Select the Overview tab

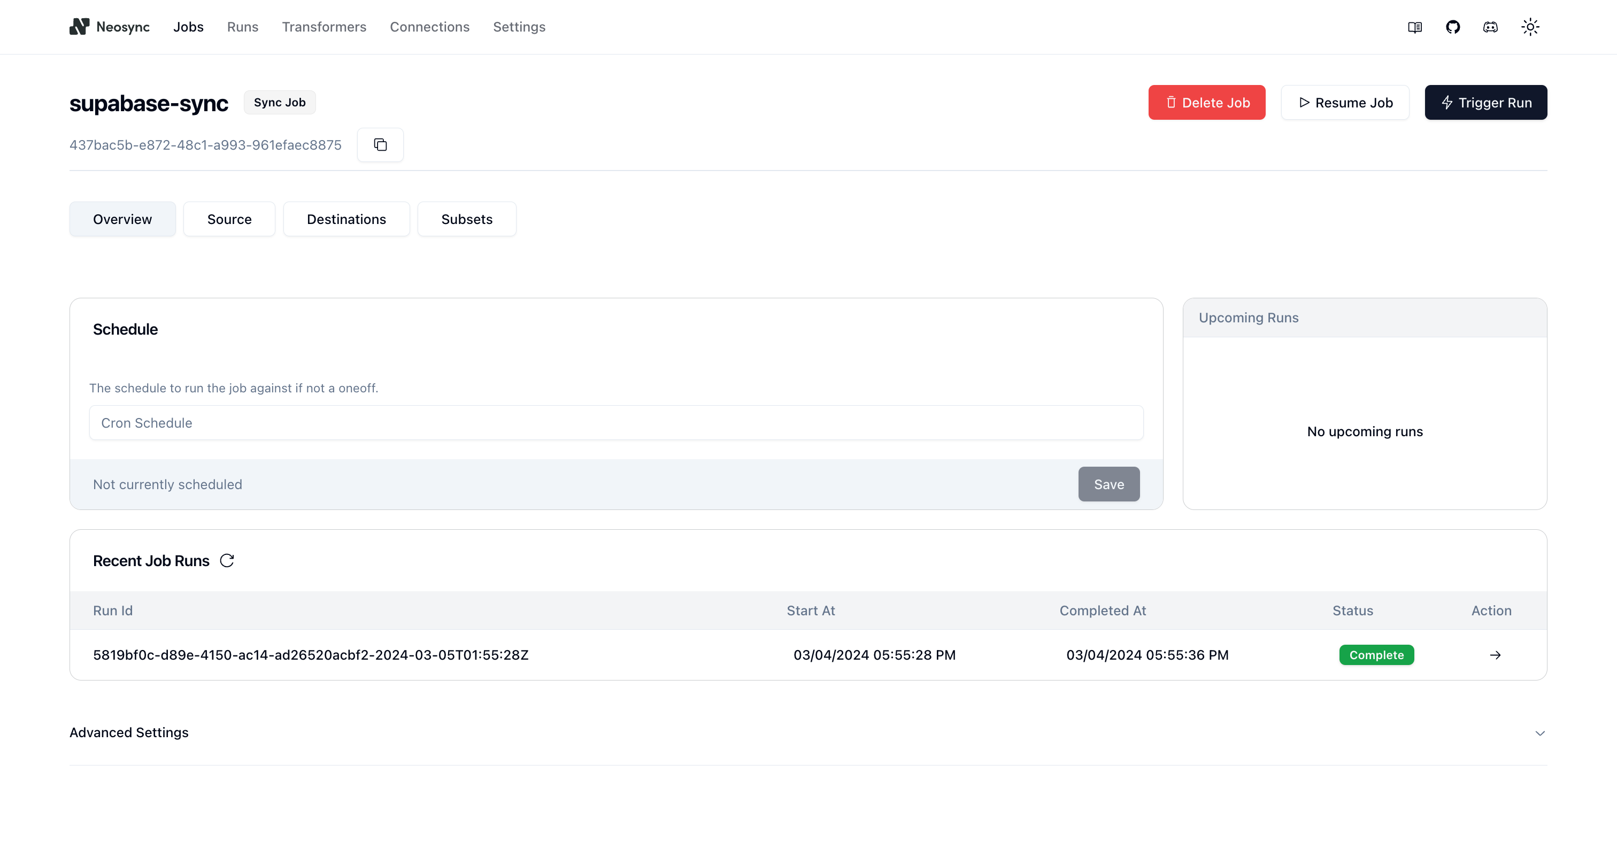(x=122, y=219)
